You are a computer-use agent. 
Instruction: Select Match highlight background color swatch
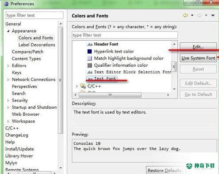(90, 58)
